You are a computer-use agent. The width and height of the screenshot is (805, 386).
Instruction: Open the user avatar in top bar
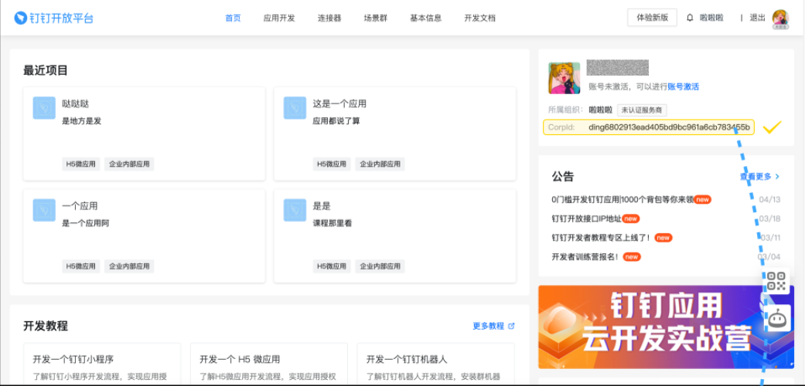tap(780, 19)
